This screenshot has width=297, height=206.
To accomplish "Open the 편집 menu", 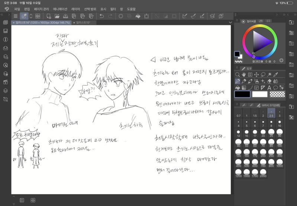I will coord(27,9).
